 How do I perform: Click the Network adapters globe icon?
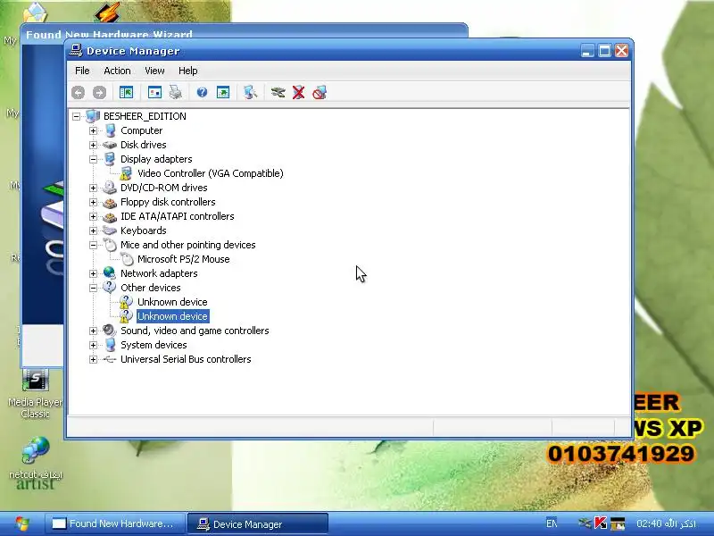[109, 273]
